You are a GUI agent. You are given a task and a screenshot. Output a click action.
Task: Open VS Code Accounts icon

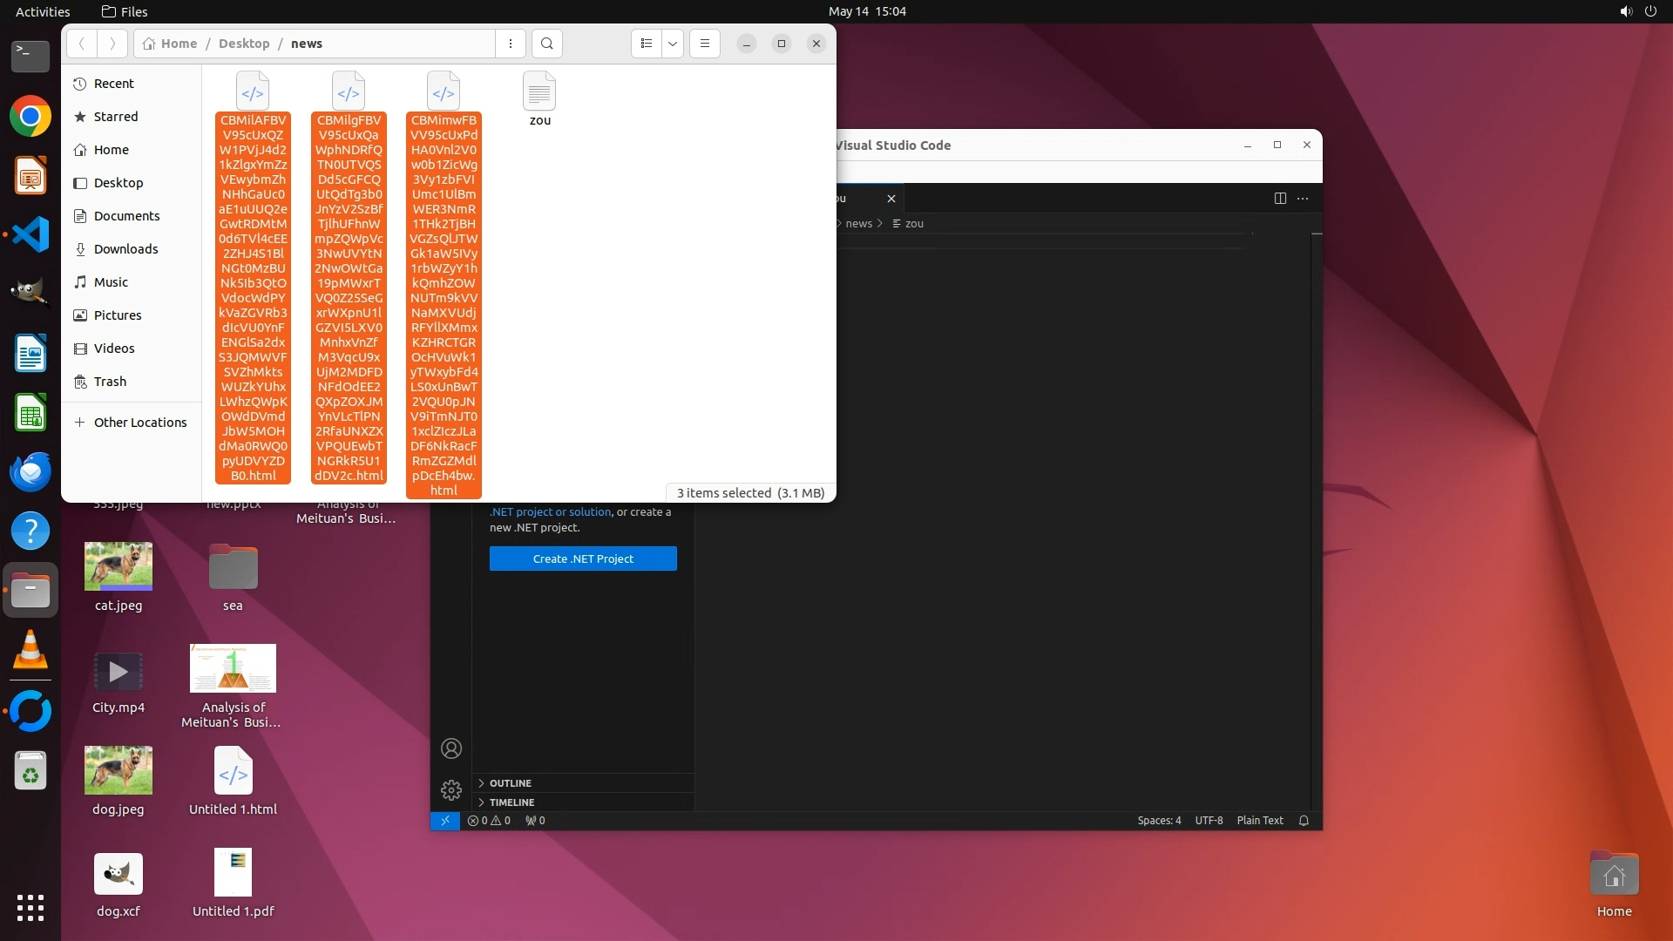coord(451,748)
